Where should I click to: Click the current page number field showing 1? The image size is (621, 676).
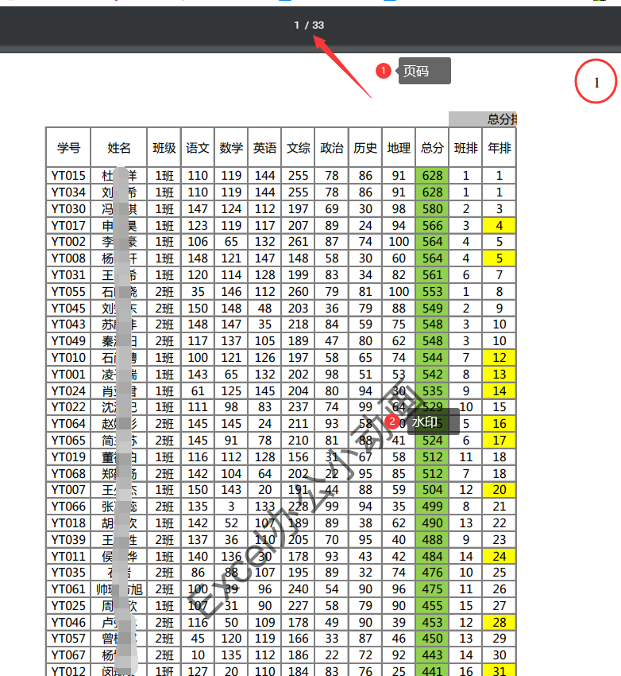click(x=296, y=25)
